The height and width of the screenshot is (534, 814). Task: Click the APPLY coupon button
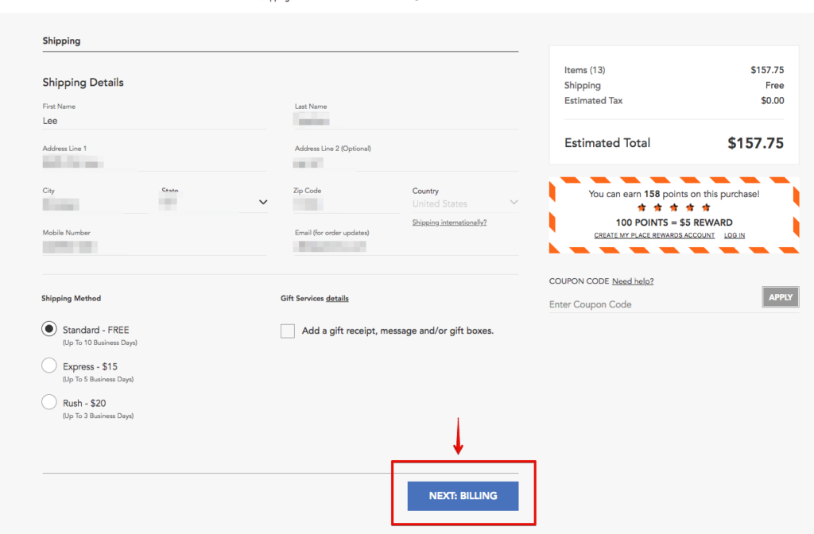pos(780,296)
